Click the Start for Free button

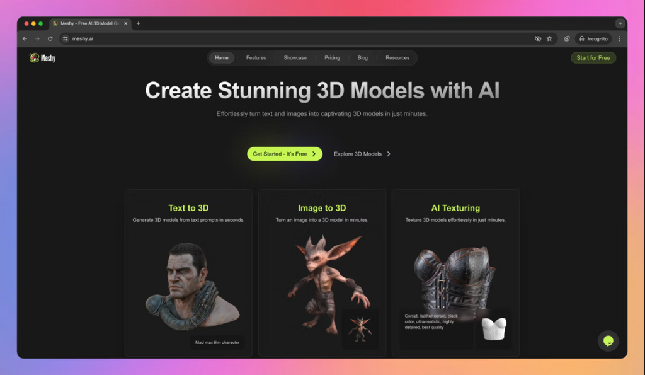pyautogui.click(x=593, y=57)
